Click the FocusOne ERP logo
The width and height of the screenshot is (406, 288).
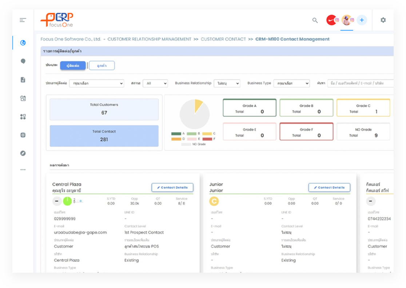pos(57,20)
